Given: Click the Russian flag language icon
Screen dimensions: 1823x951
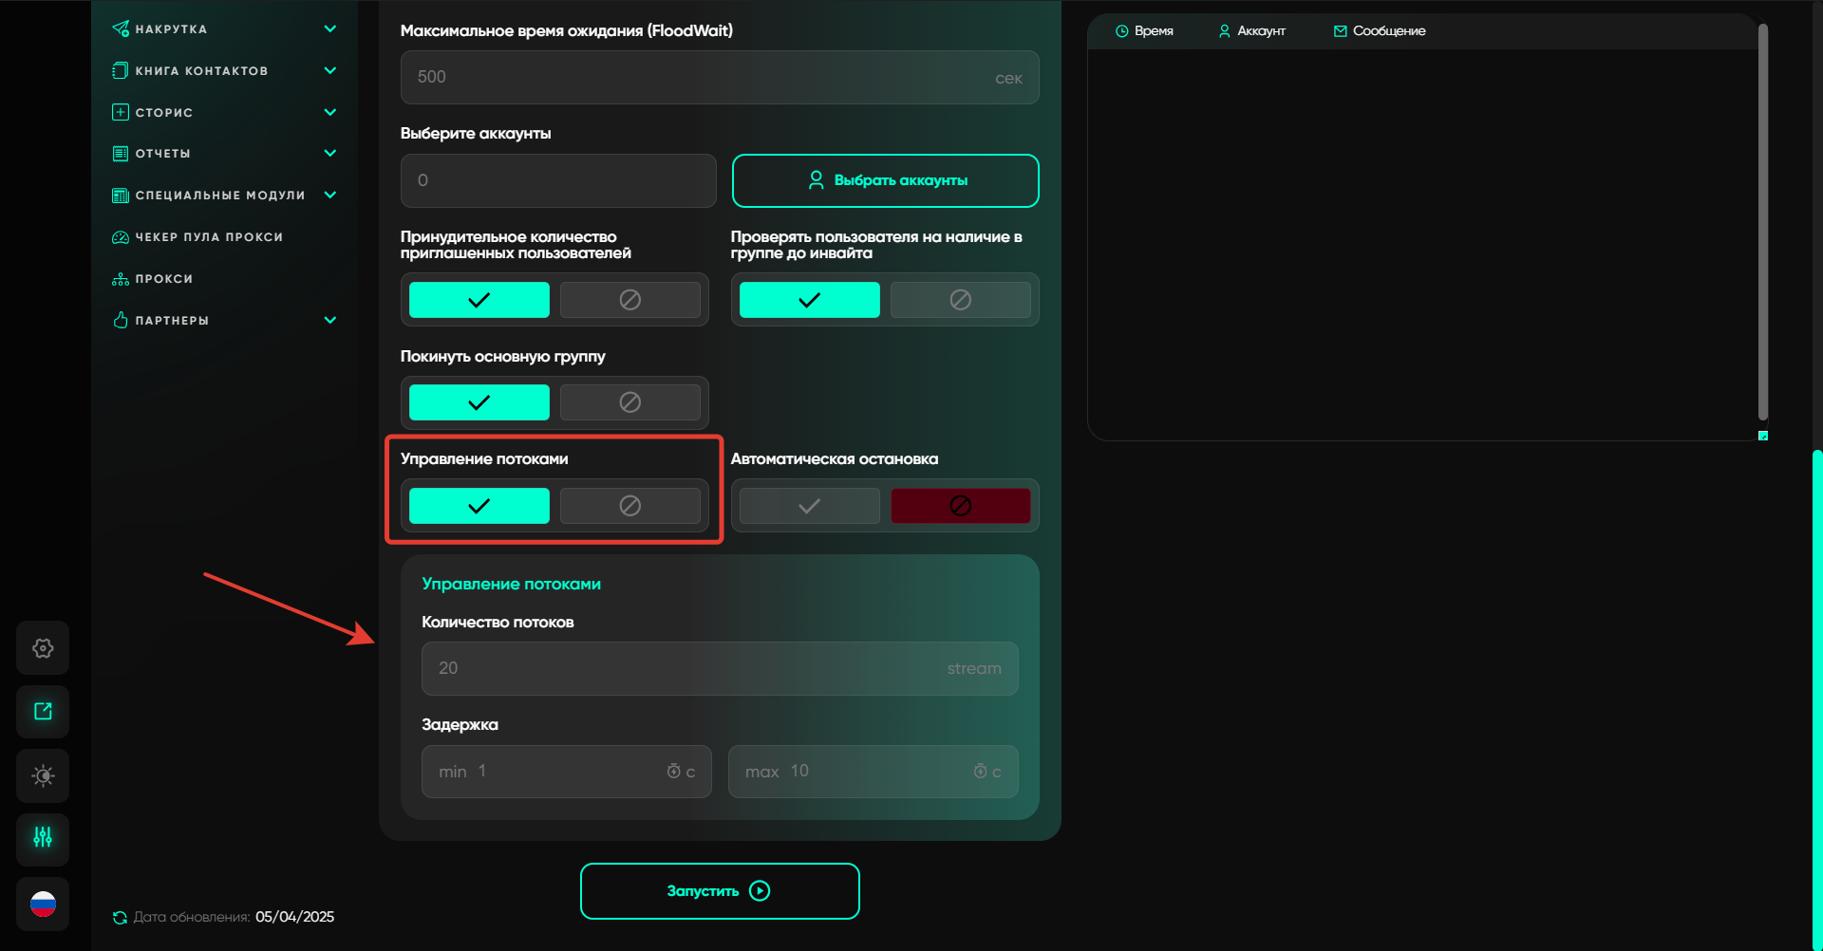Looking at the screenshot, I should [43, 904].
